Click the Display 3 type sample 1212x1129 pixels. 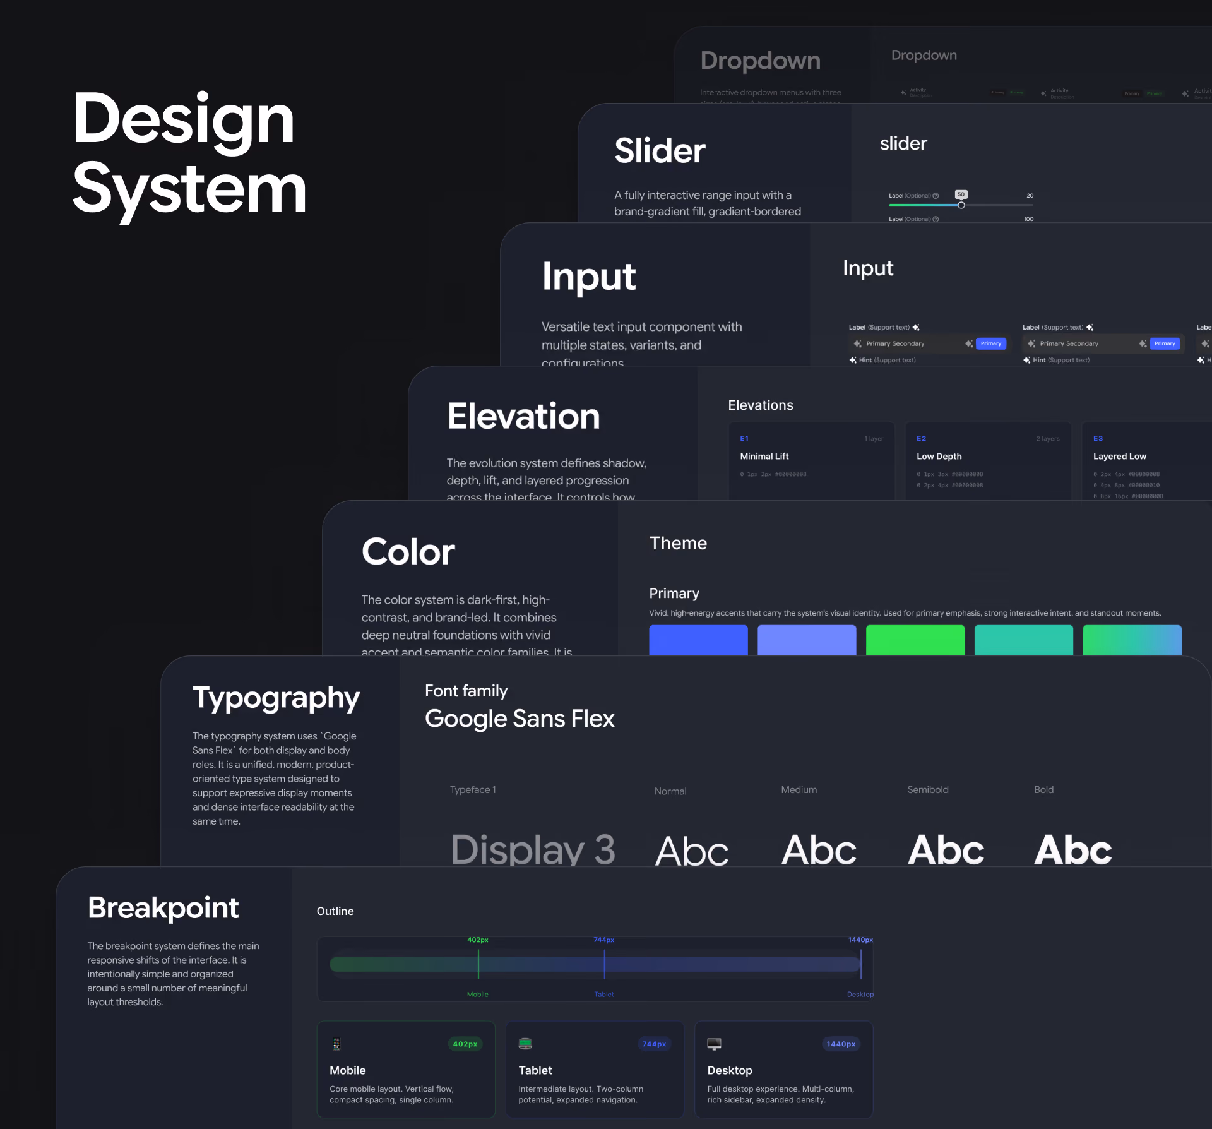tap(533, 850)
